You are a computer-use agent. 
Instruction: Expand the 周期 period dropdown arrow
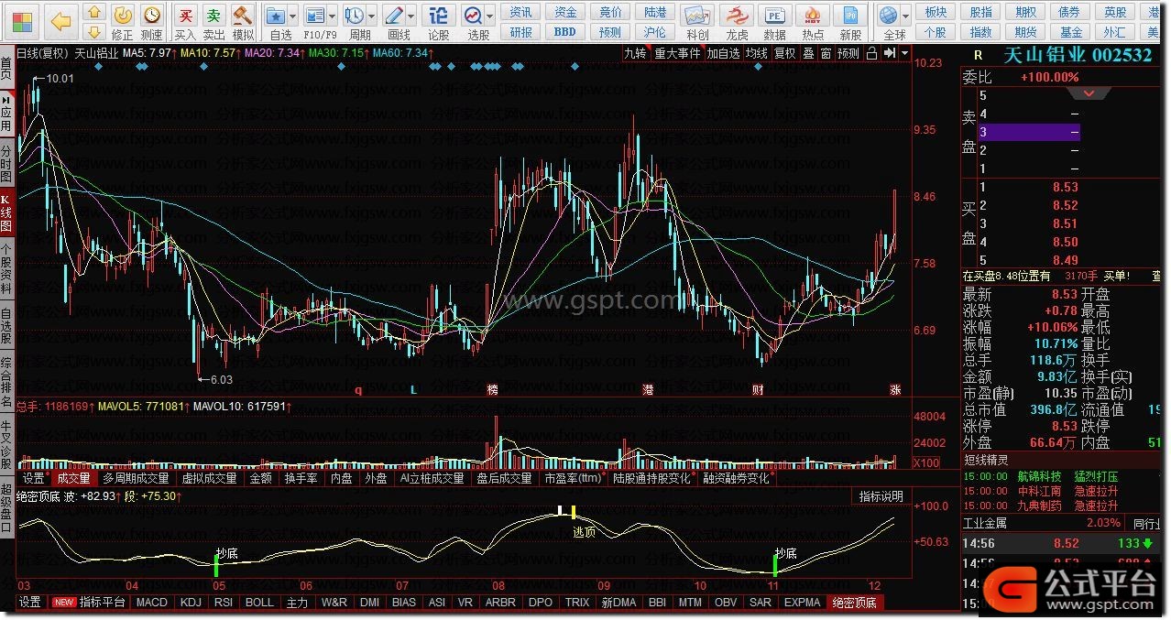pos(371,16)
